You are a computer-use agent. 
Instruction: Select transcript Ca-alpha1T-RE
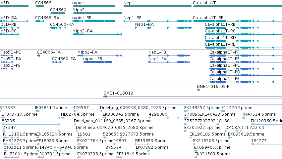(220, 44)
